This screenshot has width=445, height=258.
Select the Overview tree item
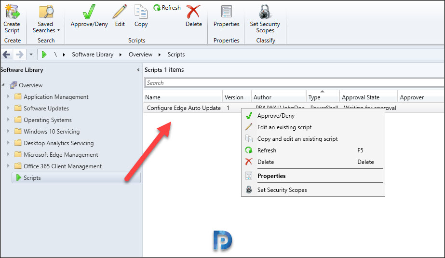[x=26, y=85]
